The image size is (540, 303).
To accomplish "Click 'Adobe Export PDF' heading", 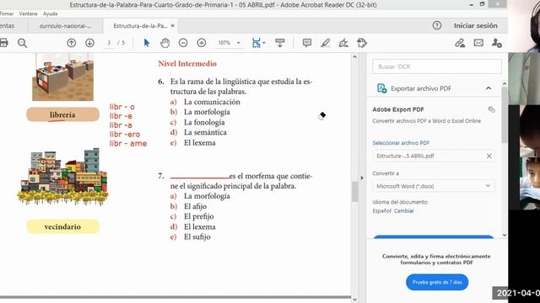I will coord(398,109).
